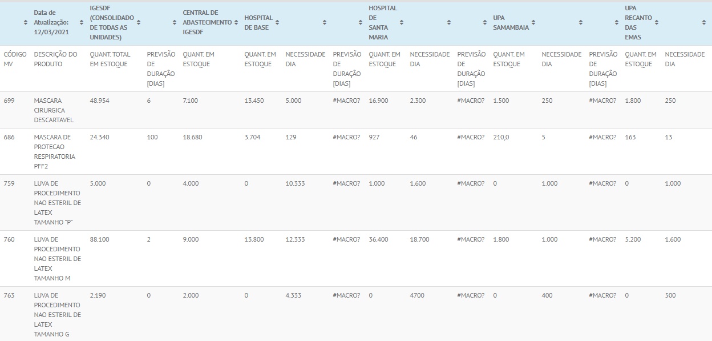
Task: Click product code 760
Action: [9, 239]
